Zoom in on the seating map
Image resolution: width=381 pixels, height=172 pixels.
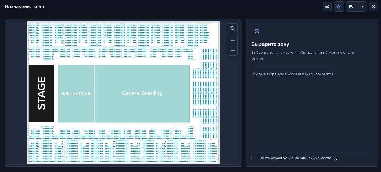point(233,41)
